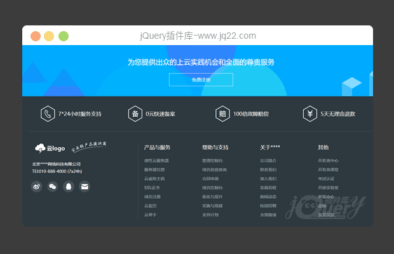Viewport: 394px width, 254px height.
Task: Click the 考试认证 link
Action: pyautogui.click(x=326, y=178)
